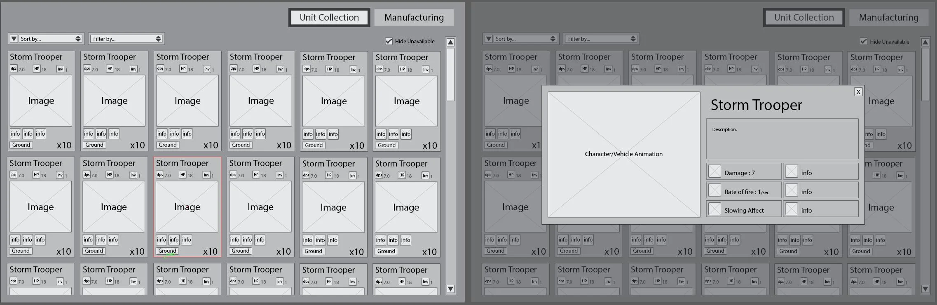The height and width of the screenshot is (305, 937).
Task: Click info icon in the Damage row
Action: 792,171
